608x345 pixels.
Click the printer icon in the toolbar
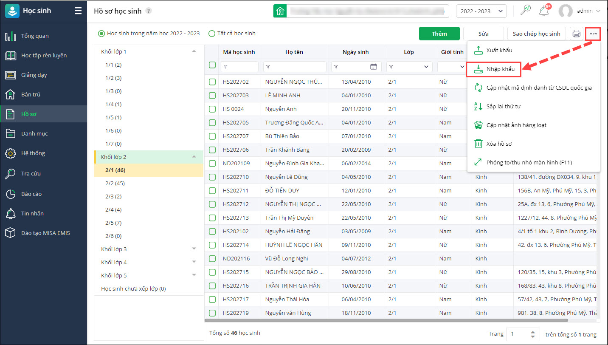576,34
